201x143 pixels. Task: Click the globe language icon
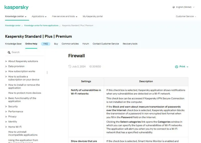(174, 7)
